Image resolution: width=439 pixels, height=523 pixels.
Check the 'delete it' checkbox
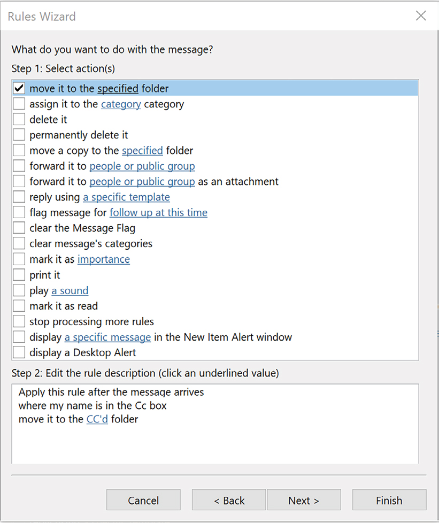click(x=19, y=119)
